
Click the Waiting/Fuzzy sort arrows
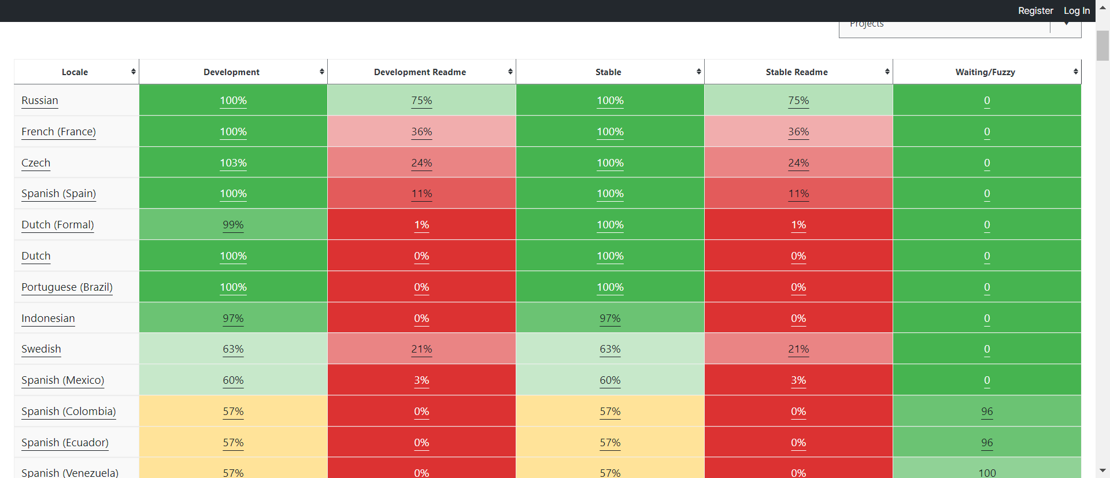(1076, 72)
